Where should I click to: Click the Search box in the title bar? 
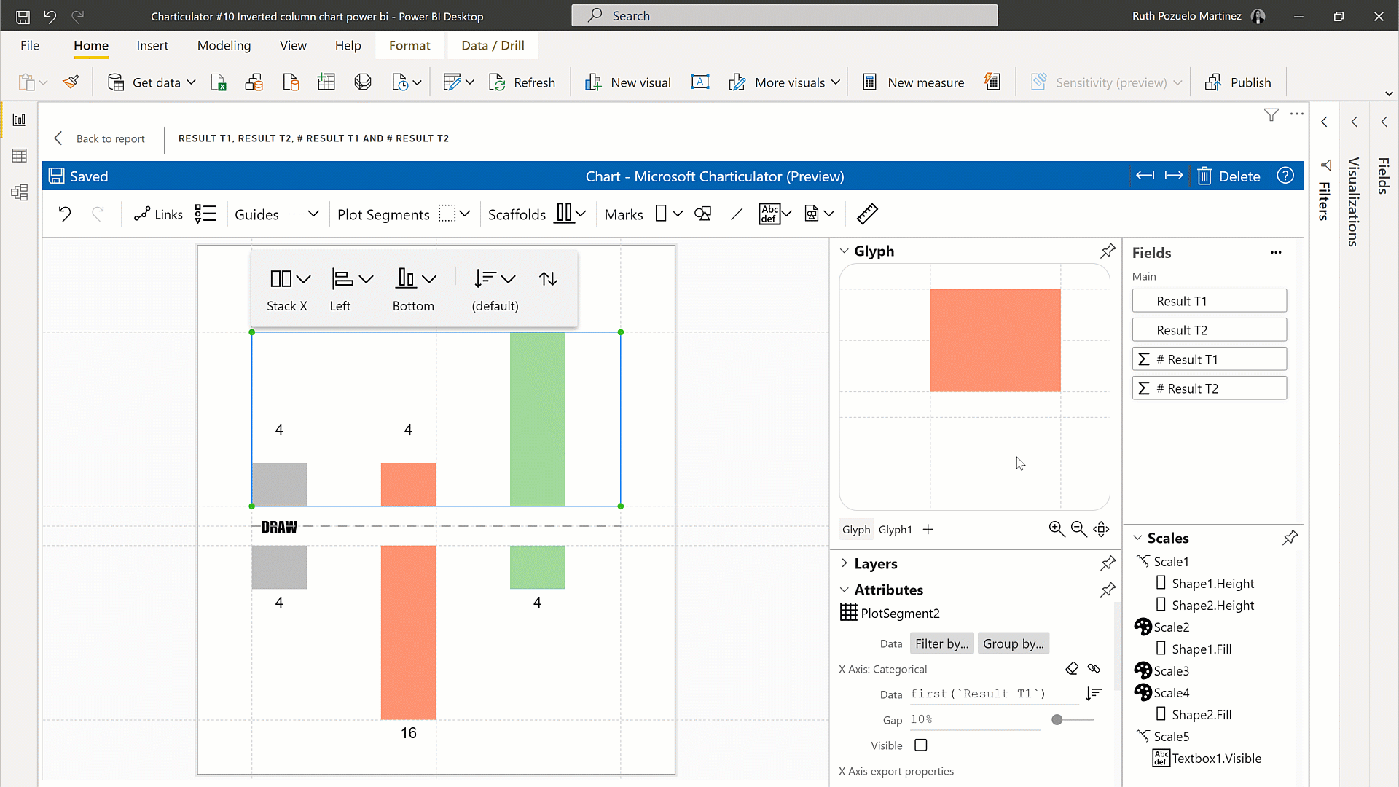pos(784,15)
